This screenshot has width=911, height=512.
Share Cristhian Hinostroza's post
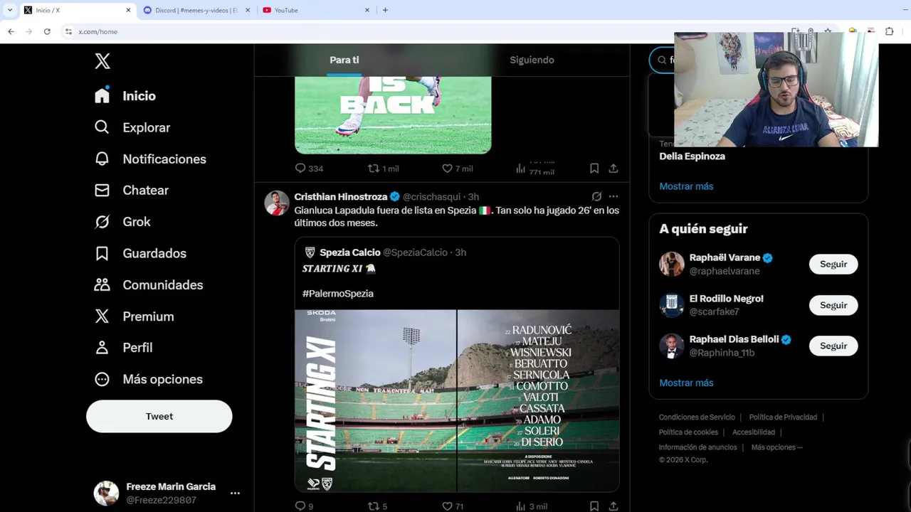[x=614, y=506]
